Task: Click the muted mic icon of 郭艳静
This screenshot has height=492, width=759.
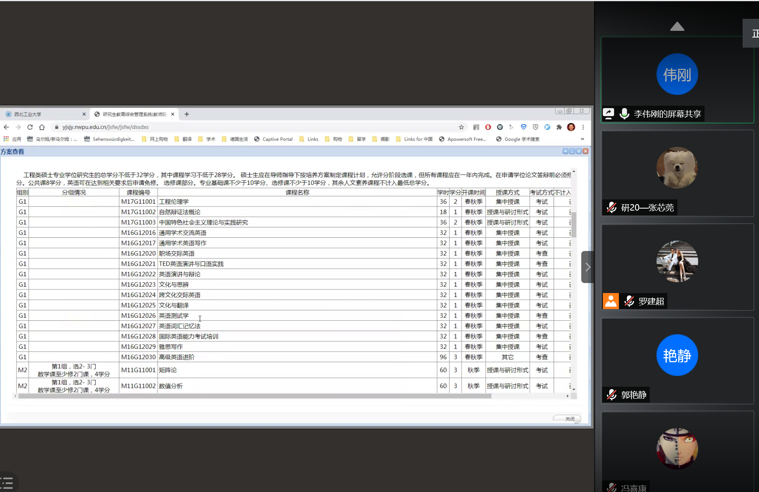Action: pyautogui.click(x=612, y=395)
